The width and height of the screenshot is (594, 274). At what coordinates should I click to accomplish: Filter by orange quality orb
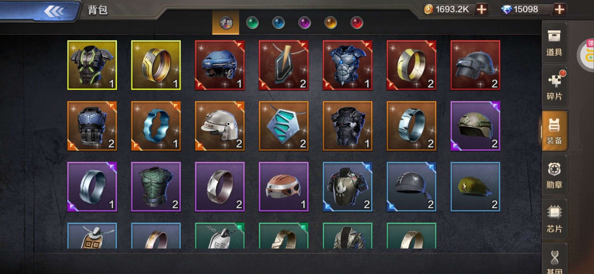pos(331,23)
